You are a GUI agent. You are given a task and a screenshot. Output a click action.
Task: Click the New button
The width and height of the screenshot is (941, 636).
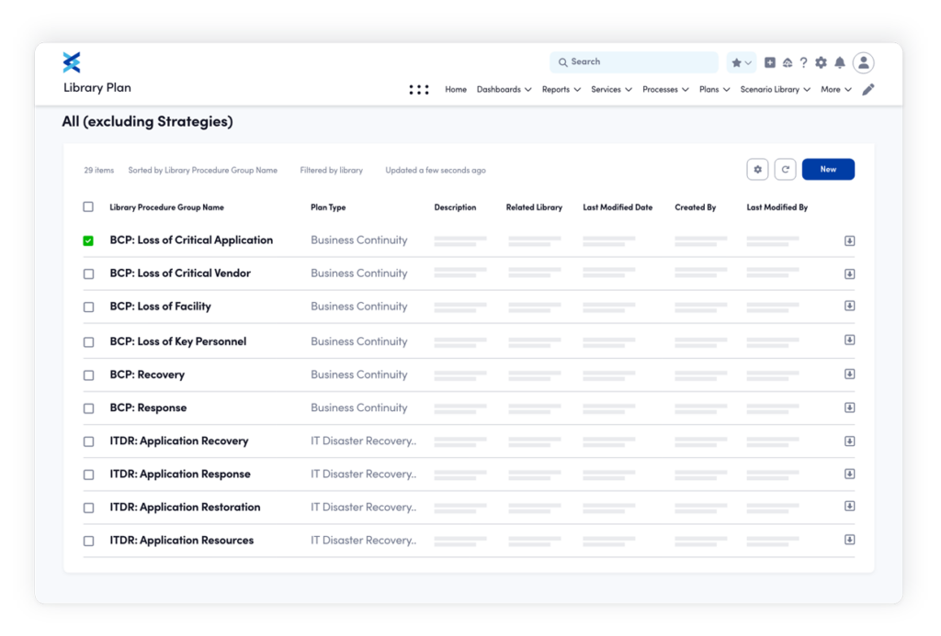coord(828,170)
